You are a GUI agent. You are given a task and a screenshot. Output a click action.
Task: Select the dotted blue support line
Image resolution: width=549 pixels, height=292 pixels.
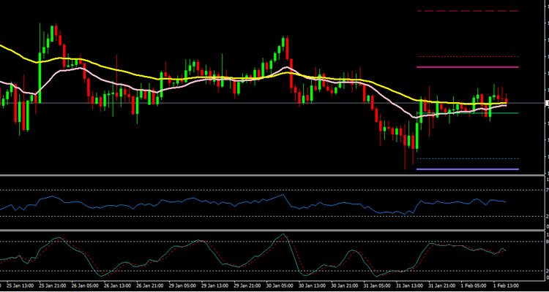pos(467,158)
